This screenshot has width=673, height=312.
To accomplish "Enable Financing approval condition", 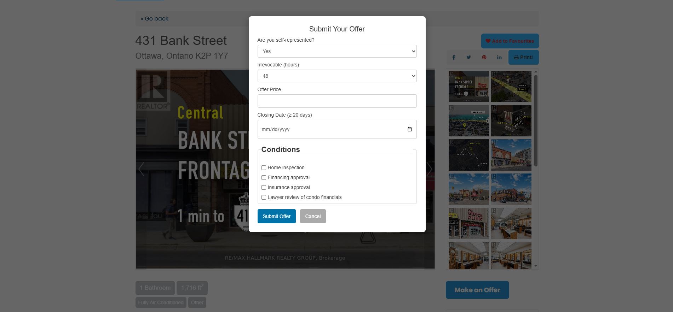I will coord(264,177).
